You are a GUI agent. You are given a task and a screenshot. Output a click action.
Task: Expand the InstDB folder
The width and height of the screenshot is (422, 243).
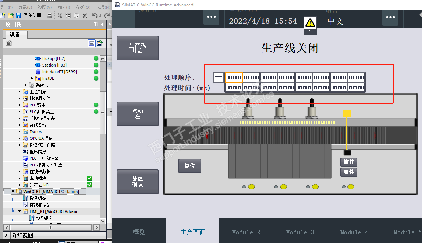pyautogui.click(x=32, y=78)
